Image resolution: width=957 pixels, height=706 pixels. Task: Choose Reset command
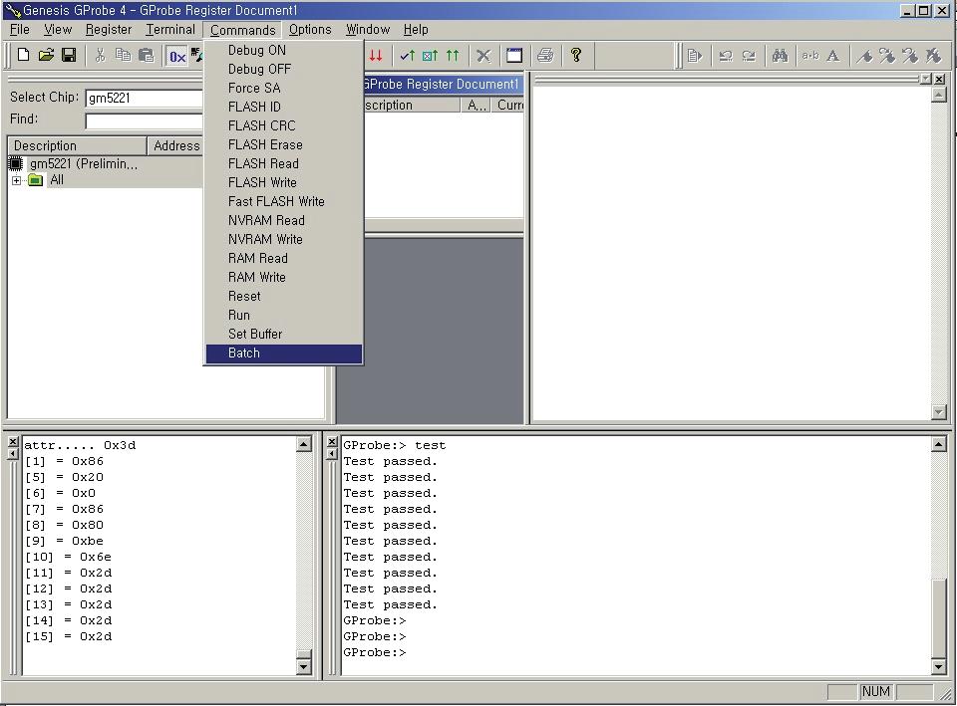coord(284,296)
